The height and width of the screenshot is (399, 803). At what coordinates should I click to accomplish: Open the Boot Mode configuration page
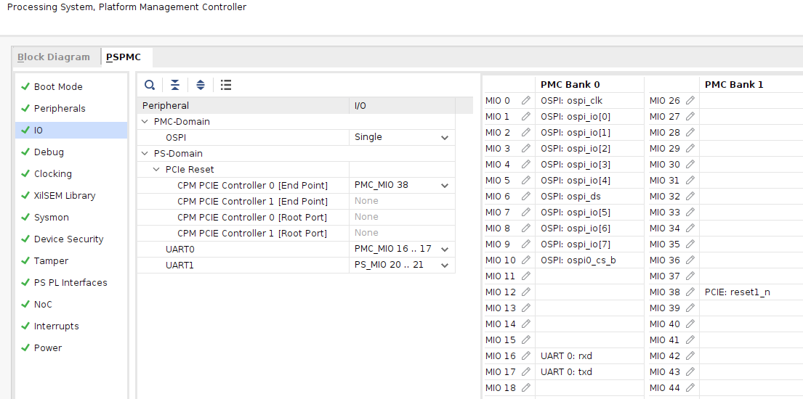pos(58,86)
